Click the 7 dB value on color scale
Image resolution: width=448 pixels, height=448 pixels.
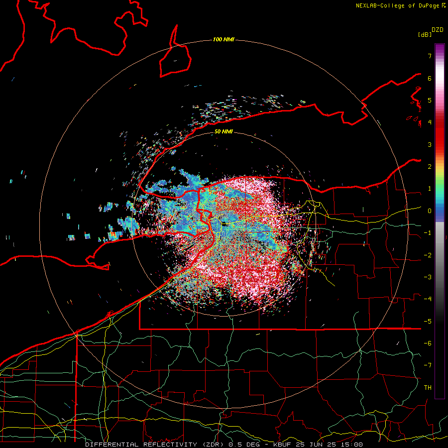pos(430,56)
